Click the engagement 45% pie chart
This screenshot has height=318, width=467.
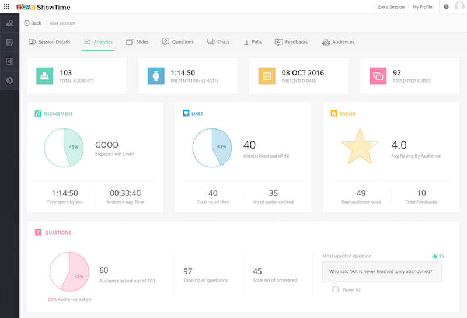65,148
